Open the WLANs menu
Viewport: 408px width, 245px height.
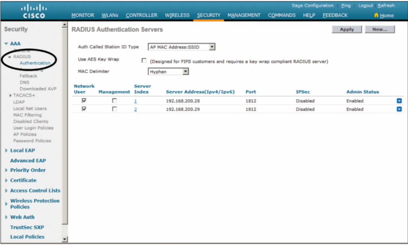(x=110, y=16)
